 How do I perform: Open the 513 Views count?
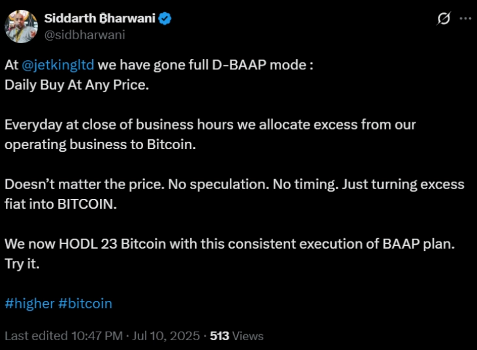coord(237,336)
